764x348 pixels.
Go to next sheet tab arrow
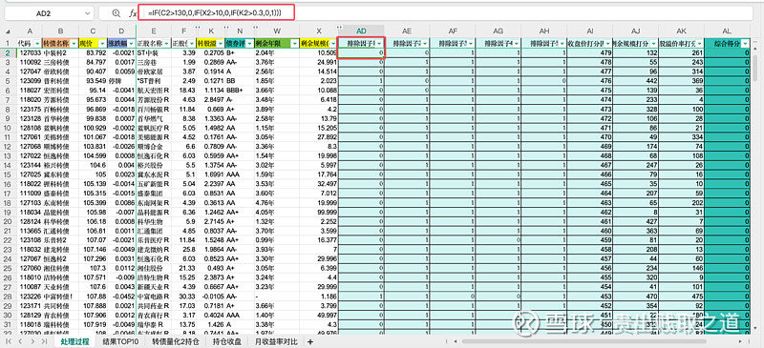[x=33, y=341]
